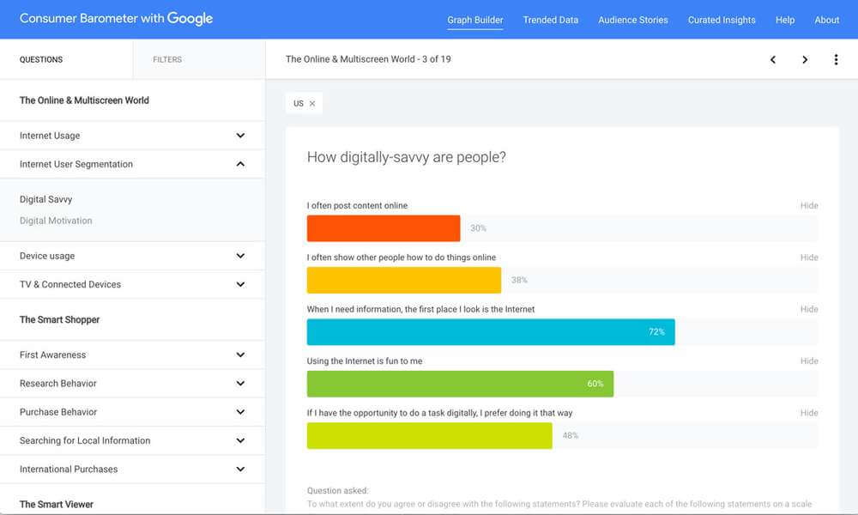This screenshot has width=858, height=515.
Task: Click the Consumer Barometer with Google logo
Action: coord(116,19)
